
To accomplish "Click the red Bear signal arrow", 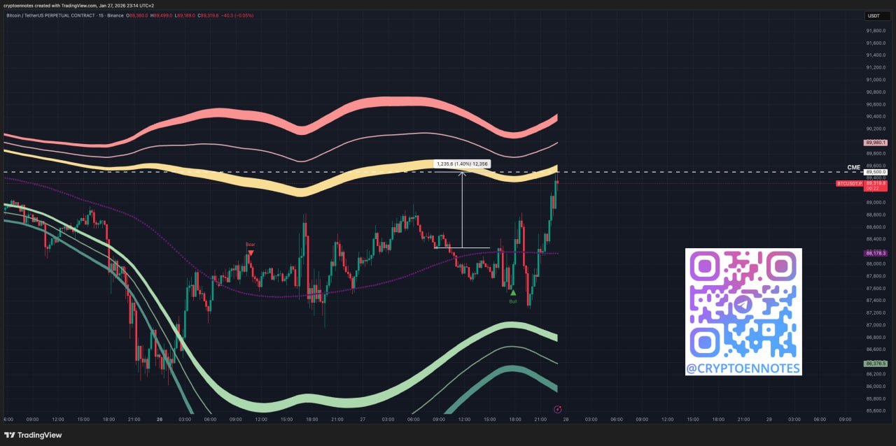I will coord(251,252).
